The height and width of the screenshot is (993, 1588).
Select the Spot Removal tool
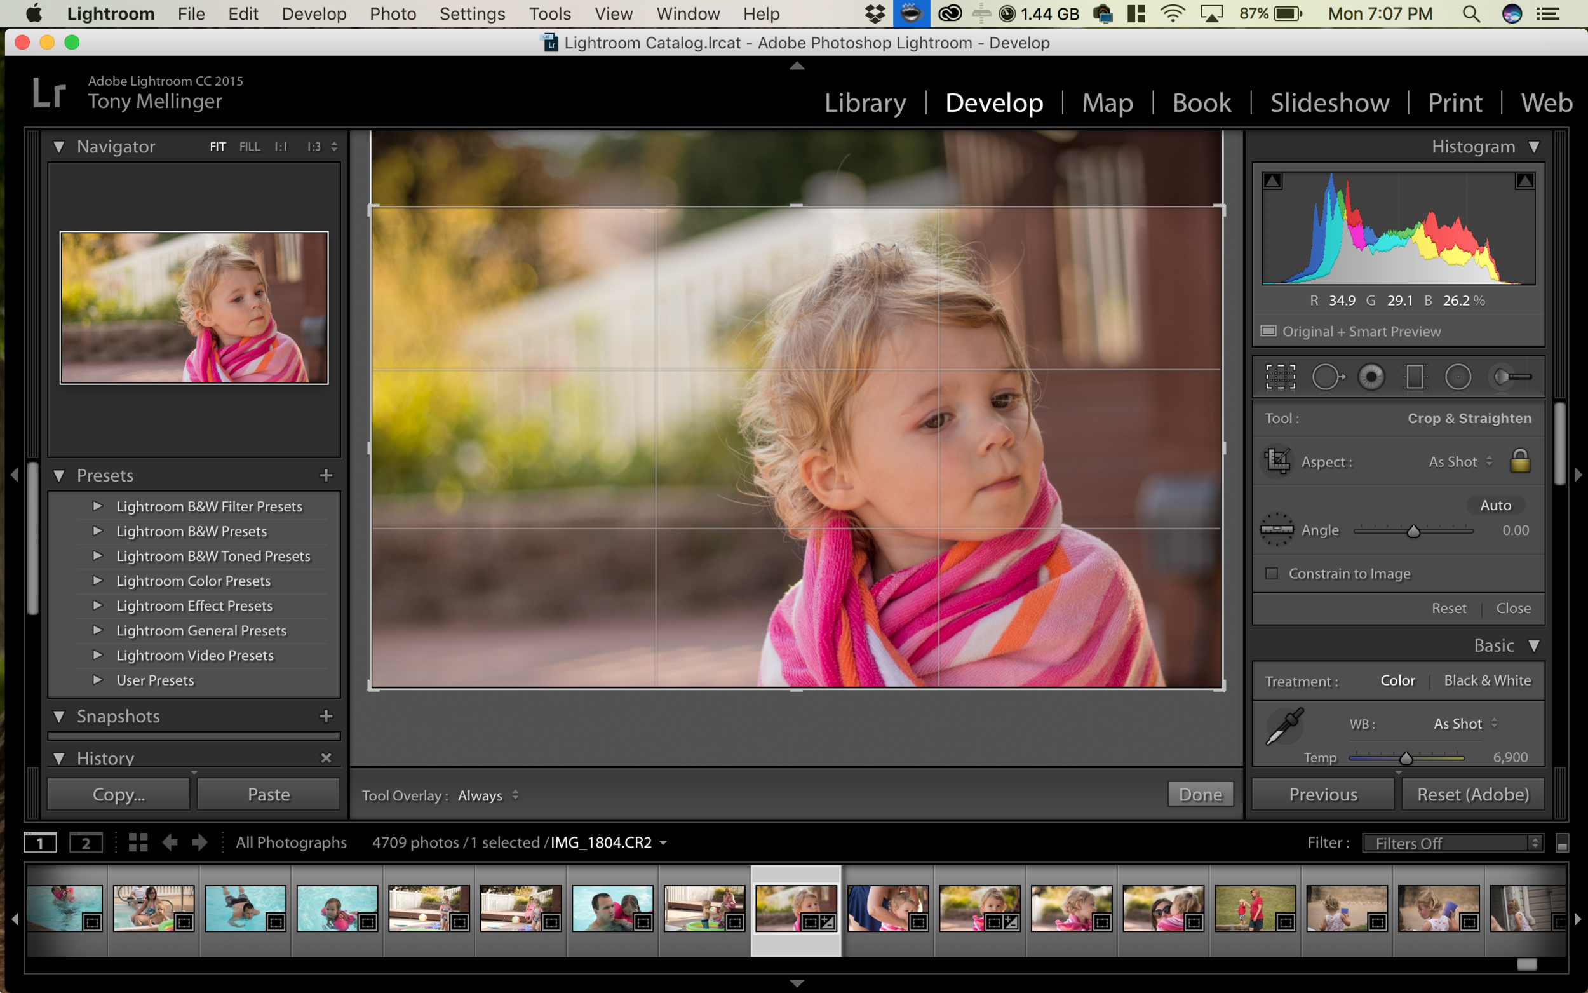click(1328, 377)
